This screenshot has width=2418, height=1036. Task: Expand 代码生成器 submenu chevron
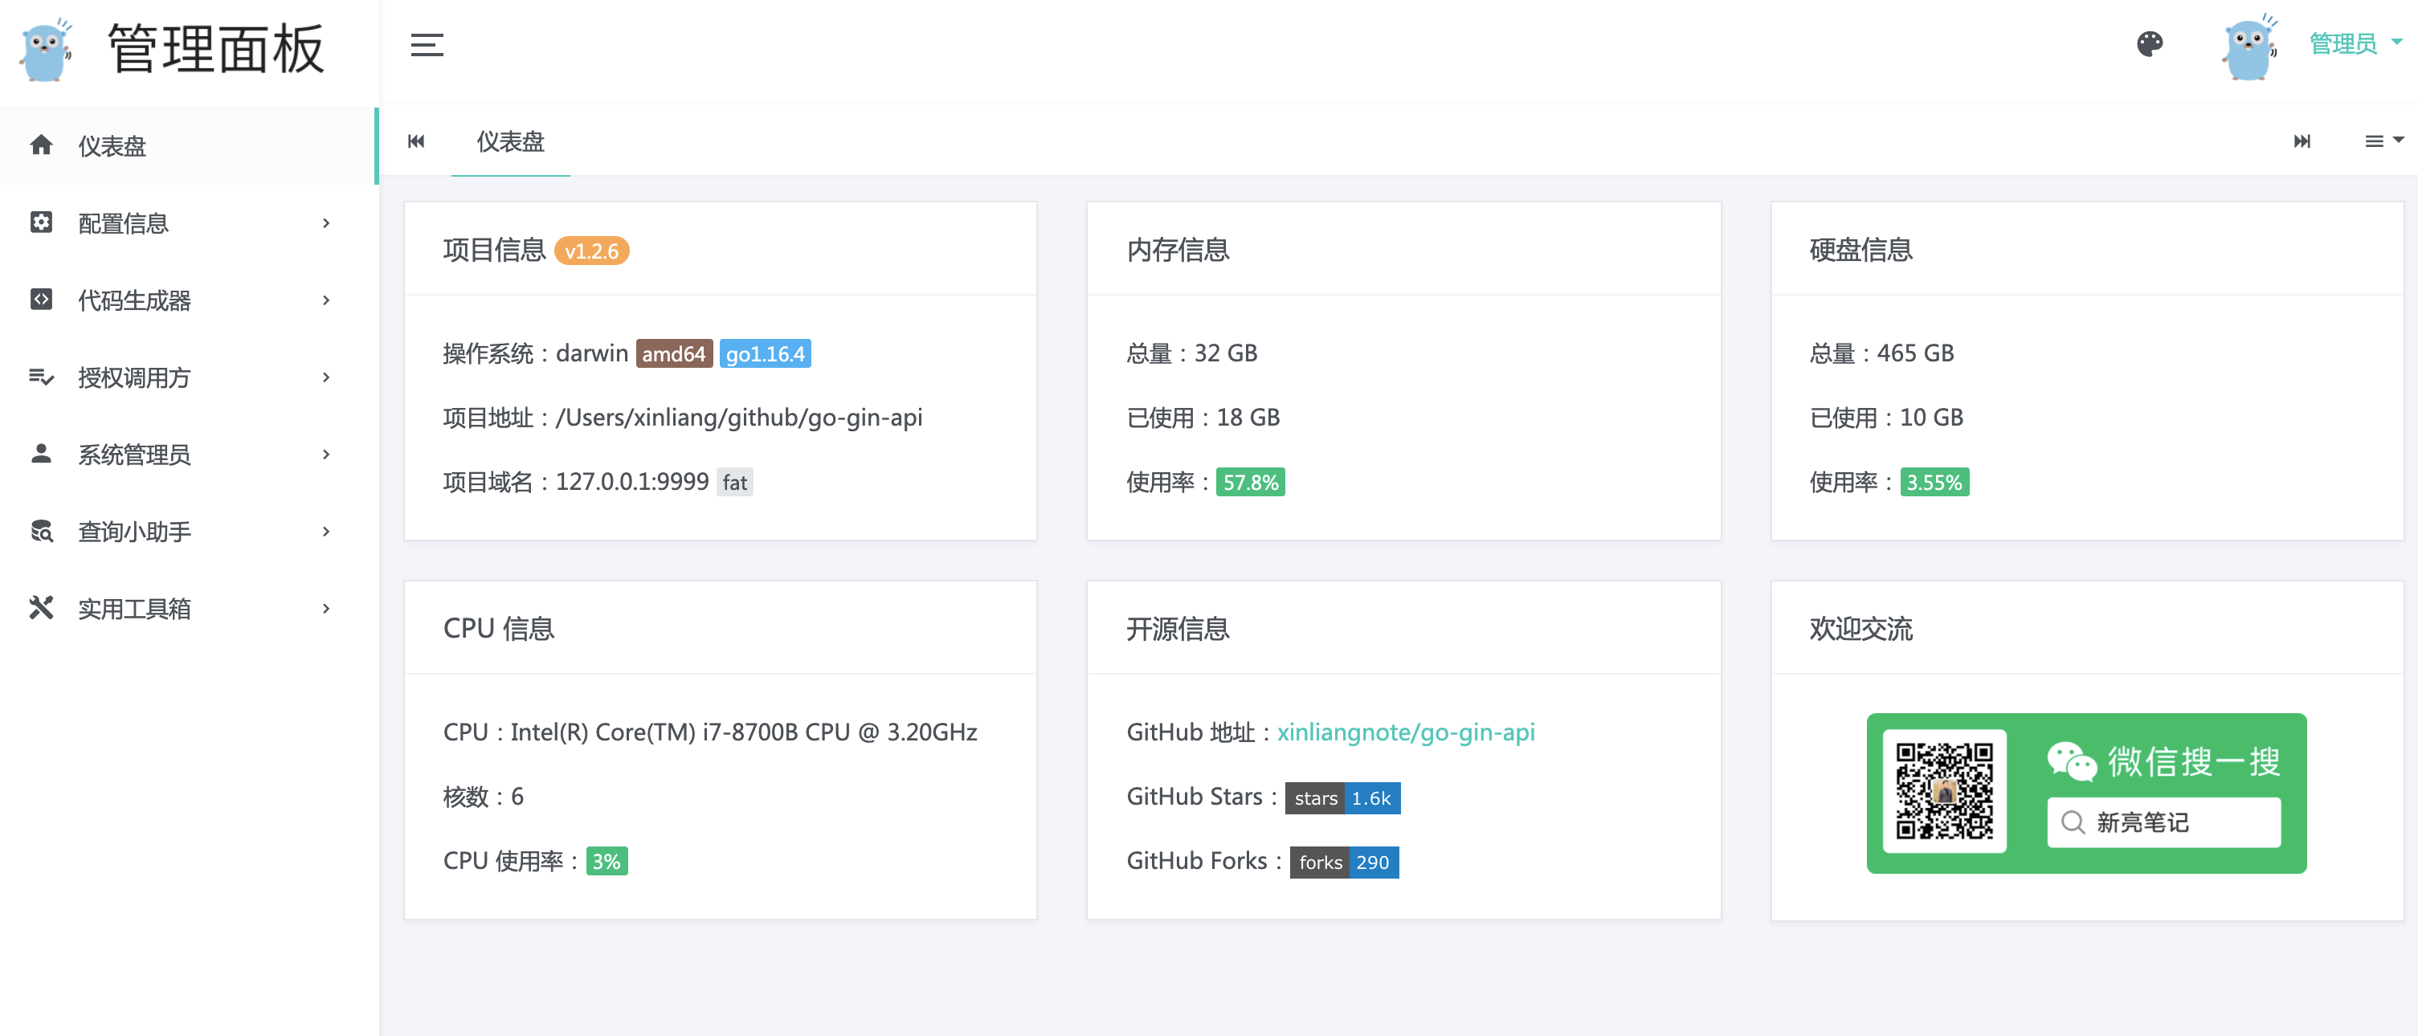[327, 300]
